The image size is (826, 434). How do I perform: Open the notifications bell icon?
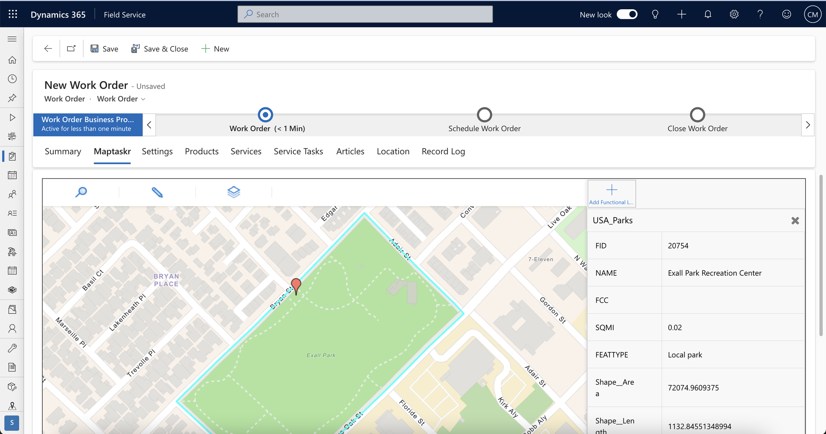click(x=708, y=15)
